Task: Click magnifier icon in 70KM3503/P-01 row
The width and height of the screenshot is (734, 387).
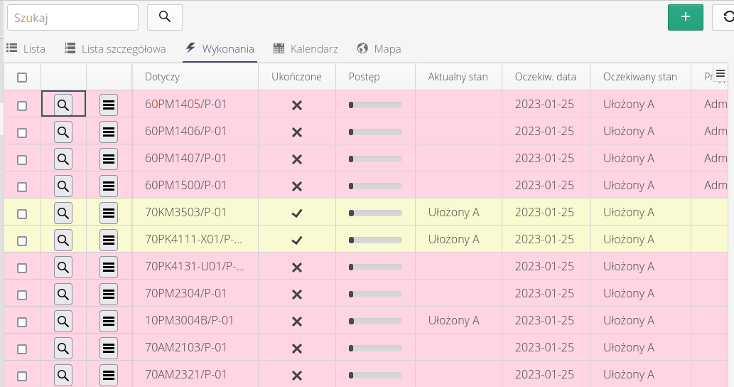Action: point(63,213)
